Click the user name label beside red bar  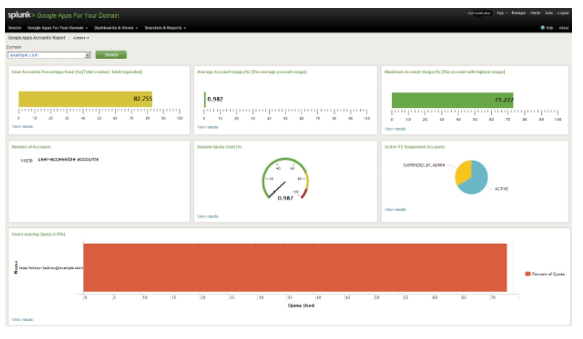[x=51, y=268]
